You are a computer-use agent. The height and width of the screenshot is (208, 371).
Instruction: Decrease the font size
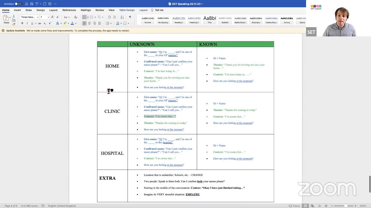coord(57,17)
